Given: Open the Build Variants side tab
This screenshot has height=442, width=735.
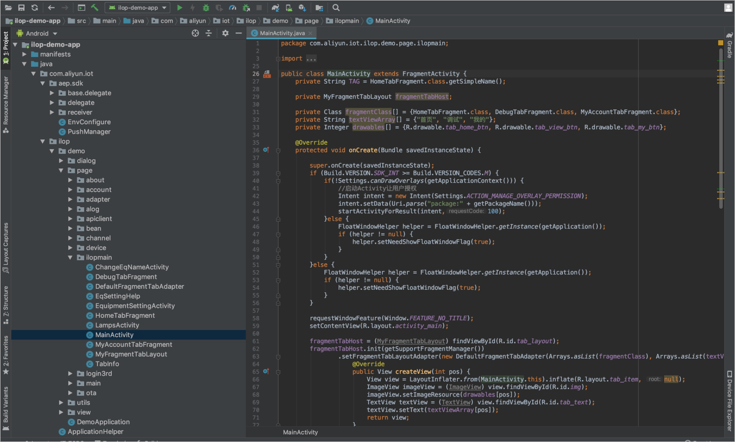Looking at the screenshot, I should tap(6, 409).
